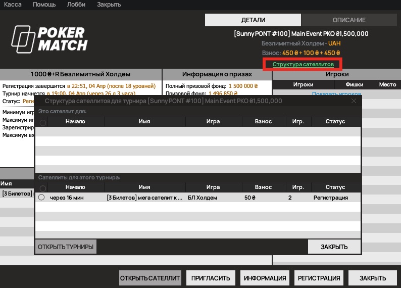Click the 'Игроки' column header under the players panel title
Screen dimensions: 401x288
point(304,84)
